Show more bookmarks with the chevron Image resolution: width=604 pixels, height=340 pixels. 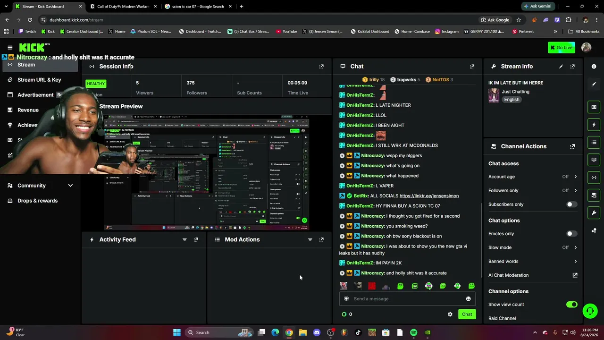[555, 32]
